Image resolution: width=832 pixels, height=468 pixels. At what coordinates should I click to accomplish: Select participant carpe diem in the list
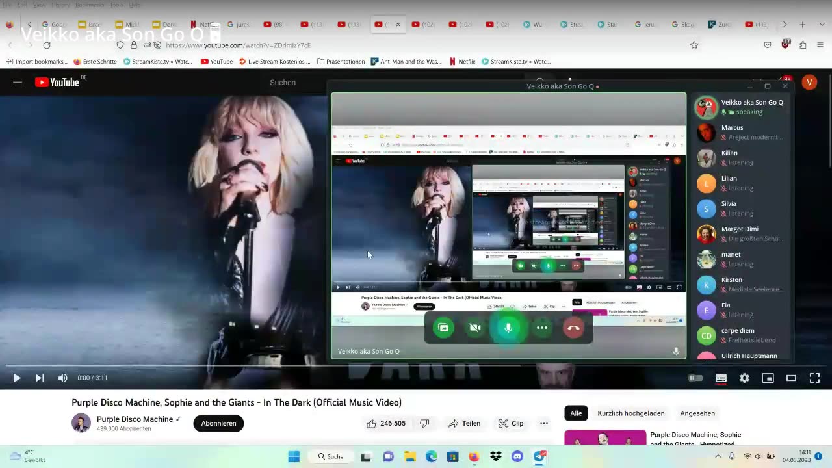coord(741,335)
